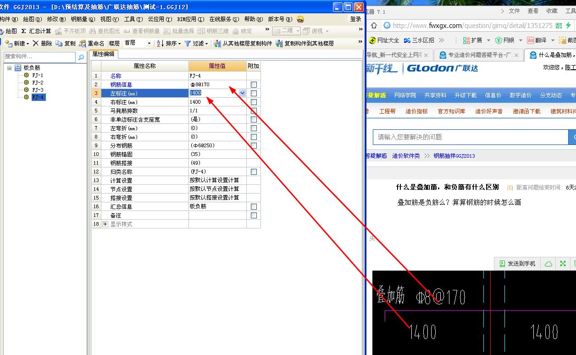Open the 官方知识库 link on the website
This screenshot has height=355, width=576.
coord(451,111)
